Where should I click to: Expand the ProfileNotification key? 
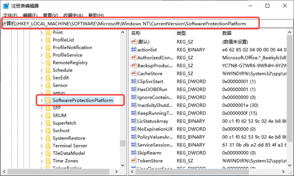[x=41, y=48]
